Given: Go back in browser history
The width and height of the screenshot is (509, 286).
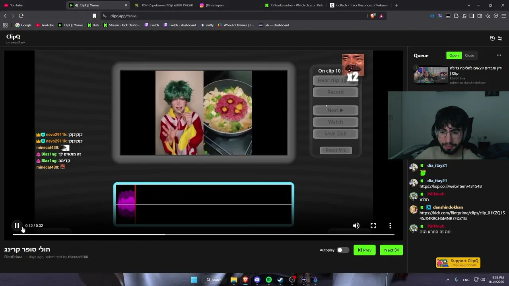Looking at the screenshot, I should pos(5,16).
